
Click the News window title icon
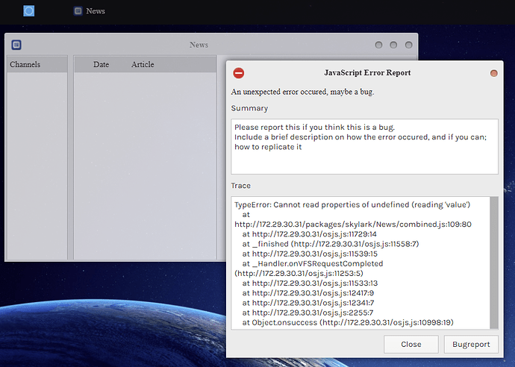click(16, 45)
